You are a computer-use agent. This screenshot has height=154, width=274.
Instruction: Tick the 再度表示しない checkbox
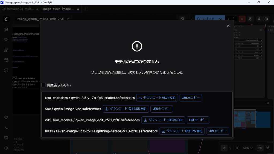pos(44,85)
